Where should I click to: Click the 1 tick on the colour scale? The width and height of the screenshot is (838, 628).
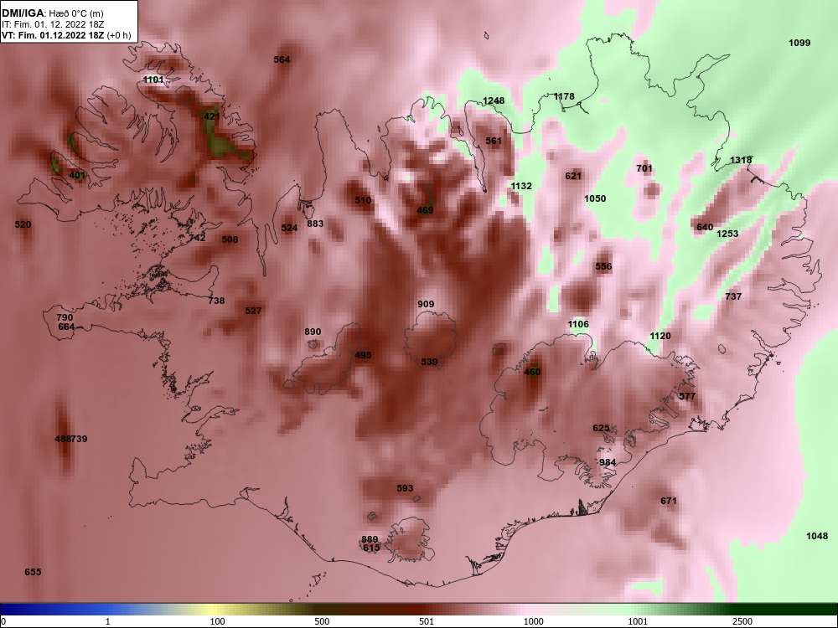(x=108, y=621)
